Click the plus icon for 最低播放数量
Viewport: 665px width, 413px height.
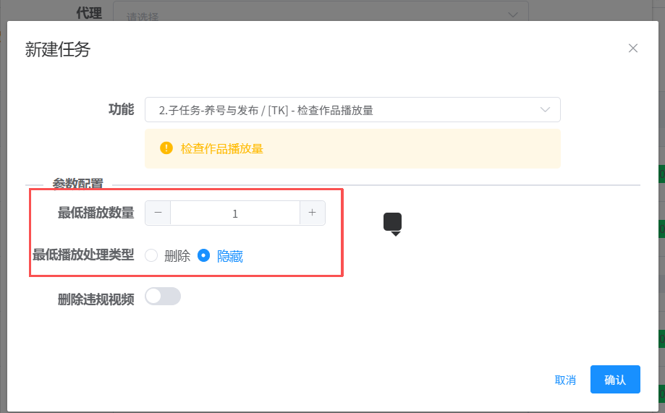click(x=313, y=213)
